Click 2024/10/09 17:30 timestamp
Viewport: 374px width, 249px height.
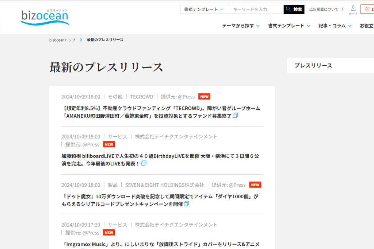81,225
